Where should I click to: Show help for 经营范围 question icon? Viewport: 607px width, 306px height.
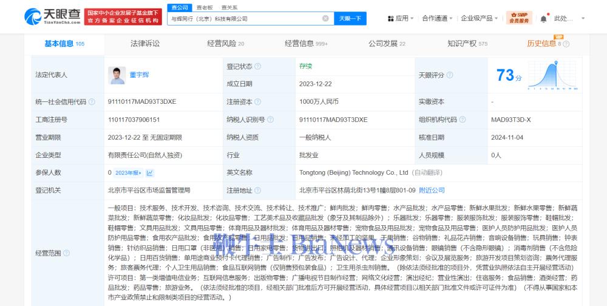click(x=67, y=253)
